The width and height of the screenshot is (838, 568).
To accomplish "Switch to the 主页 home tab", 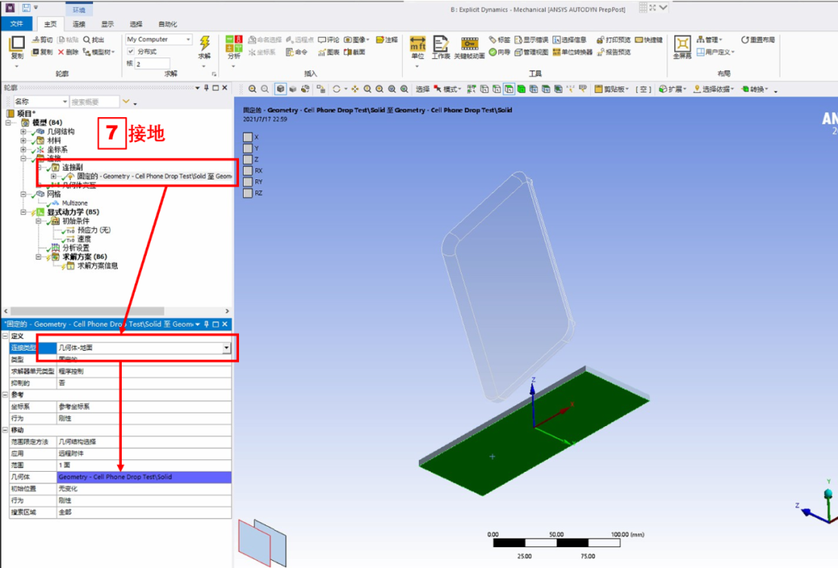I will pyautogui.click(x=50, y=24).
